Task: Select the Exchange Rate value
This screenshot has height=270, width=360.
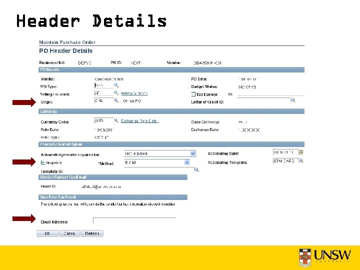Action: [x=249, y=130]
